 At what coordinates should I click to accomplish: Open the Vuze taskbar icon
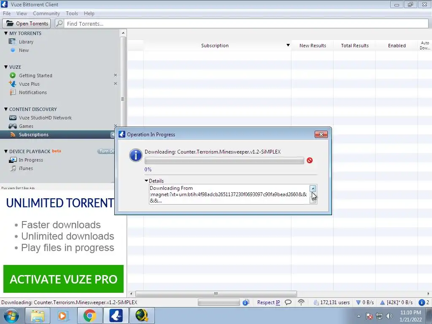click(x=116, y=316)
